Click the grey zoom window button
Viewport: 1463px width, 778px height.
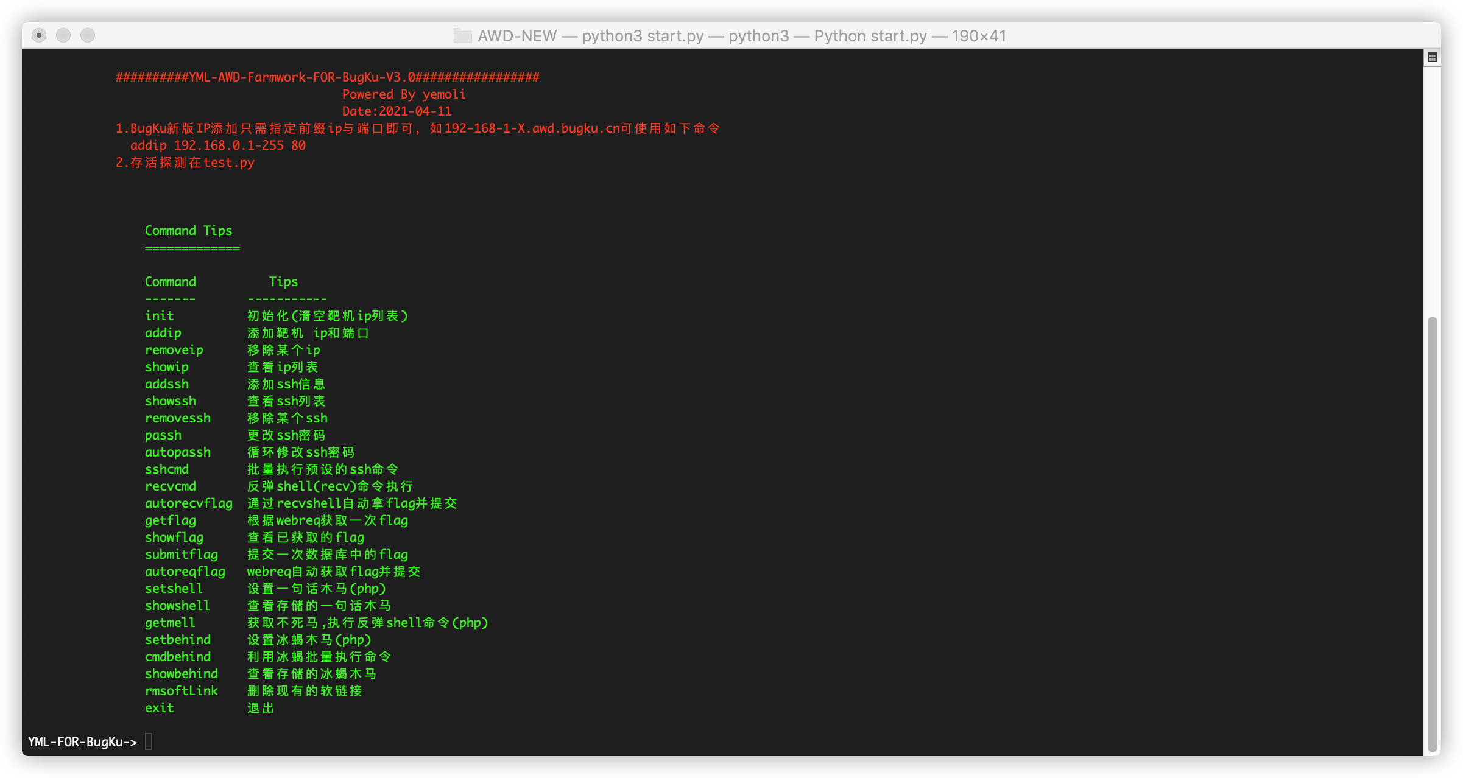click(x=88, y=35)
